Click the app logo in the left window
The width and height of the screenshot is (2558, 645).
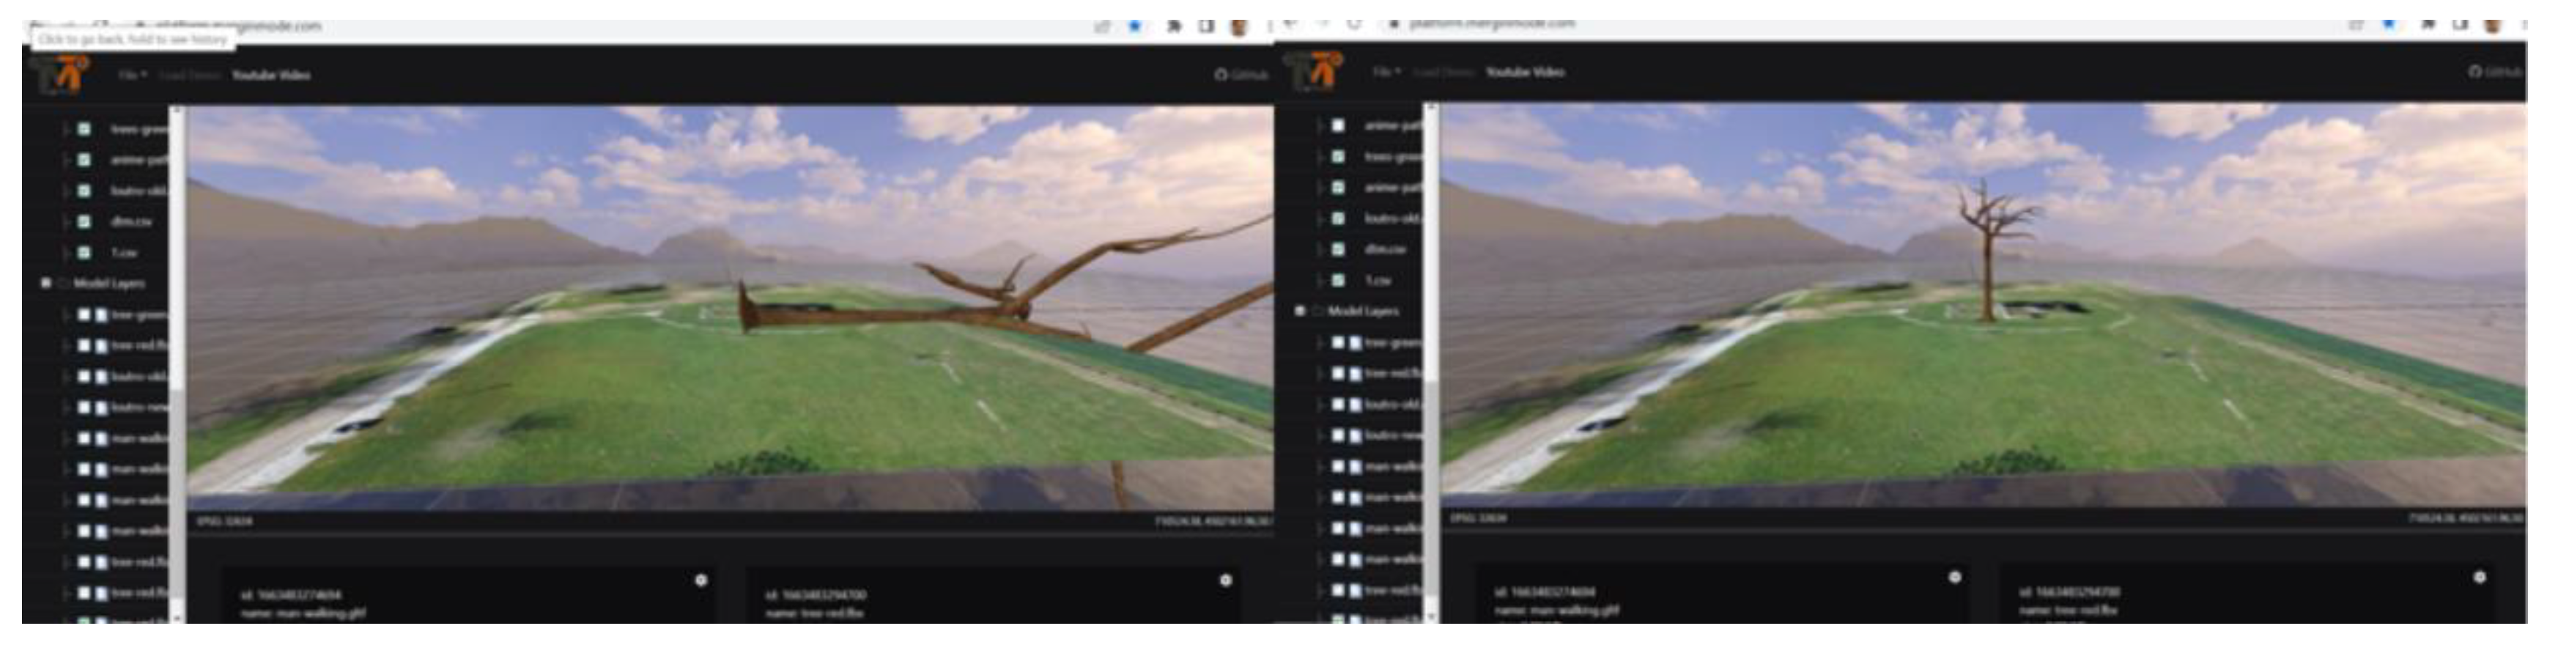point(59,75)
